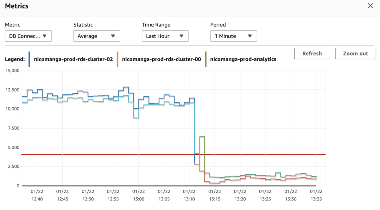Click the down arrow icon in the Statistic selector
Screen dimensions: 380x210
click(x=113, y=36)
